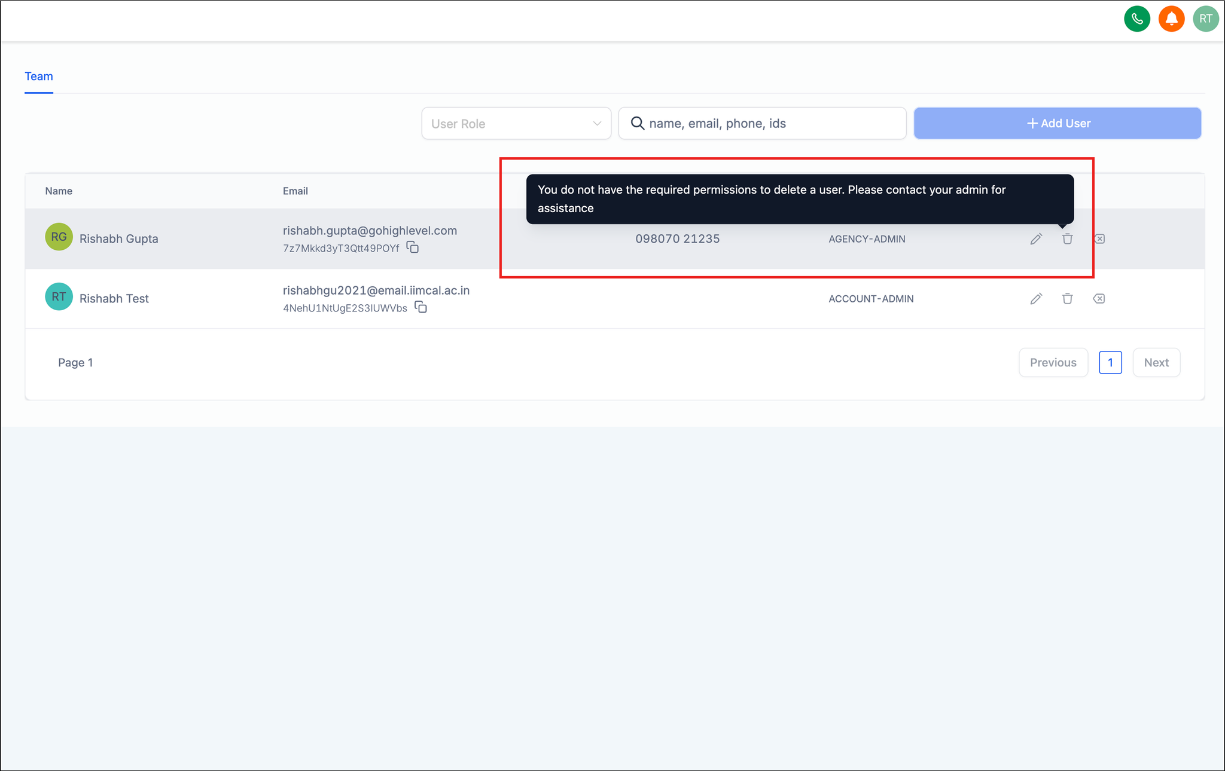
Task: Select the name Rishabh Gupta
Action: coord(119,239)
